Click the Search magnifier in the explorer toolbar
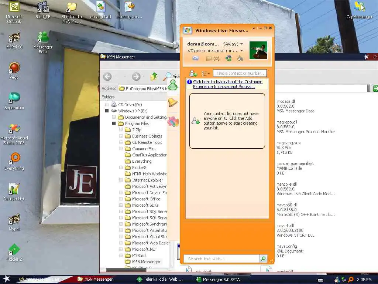This screenshot has height=284, width=378. pos(167,77)
